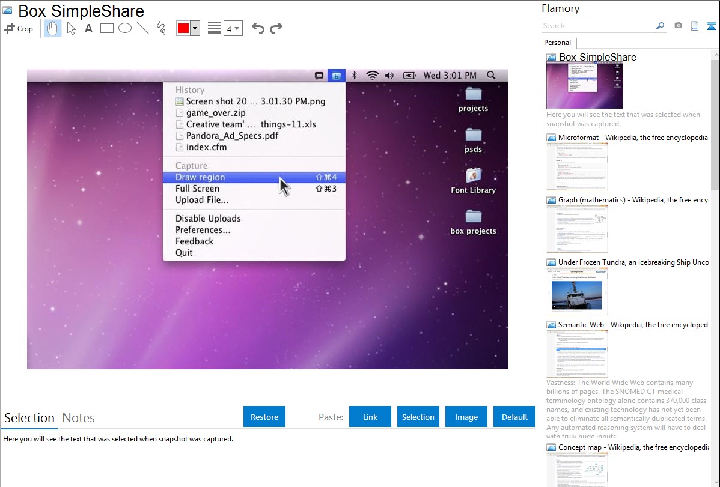Screen dimensions: 720x487
Task: Click the snapshot icon beside Semantic Web
Action: click(x=551, y=325)
